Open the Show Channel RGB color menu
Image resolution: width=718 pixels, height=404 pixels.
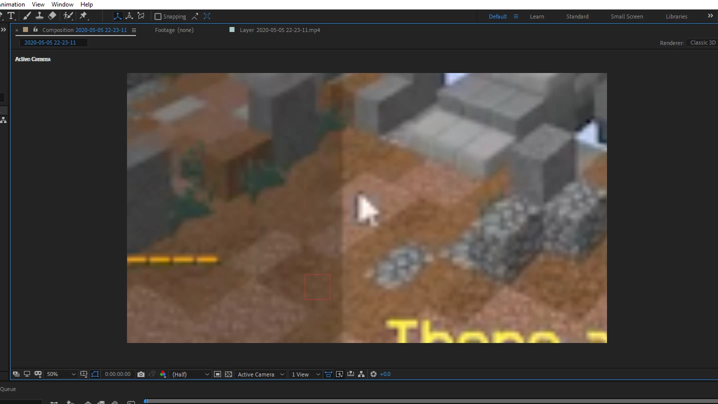(163, 374)
